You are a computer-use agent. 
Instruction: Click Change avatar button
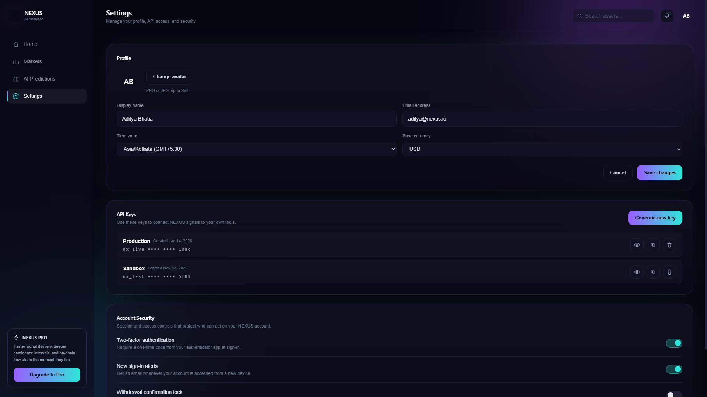click(169, 77)
